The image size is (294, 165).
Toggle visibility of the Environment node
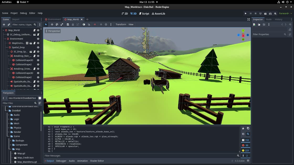(x=38, y=39)
